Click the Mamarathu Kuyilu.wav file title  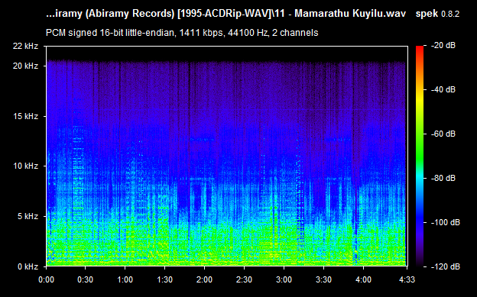(x=350, y=14)
